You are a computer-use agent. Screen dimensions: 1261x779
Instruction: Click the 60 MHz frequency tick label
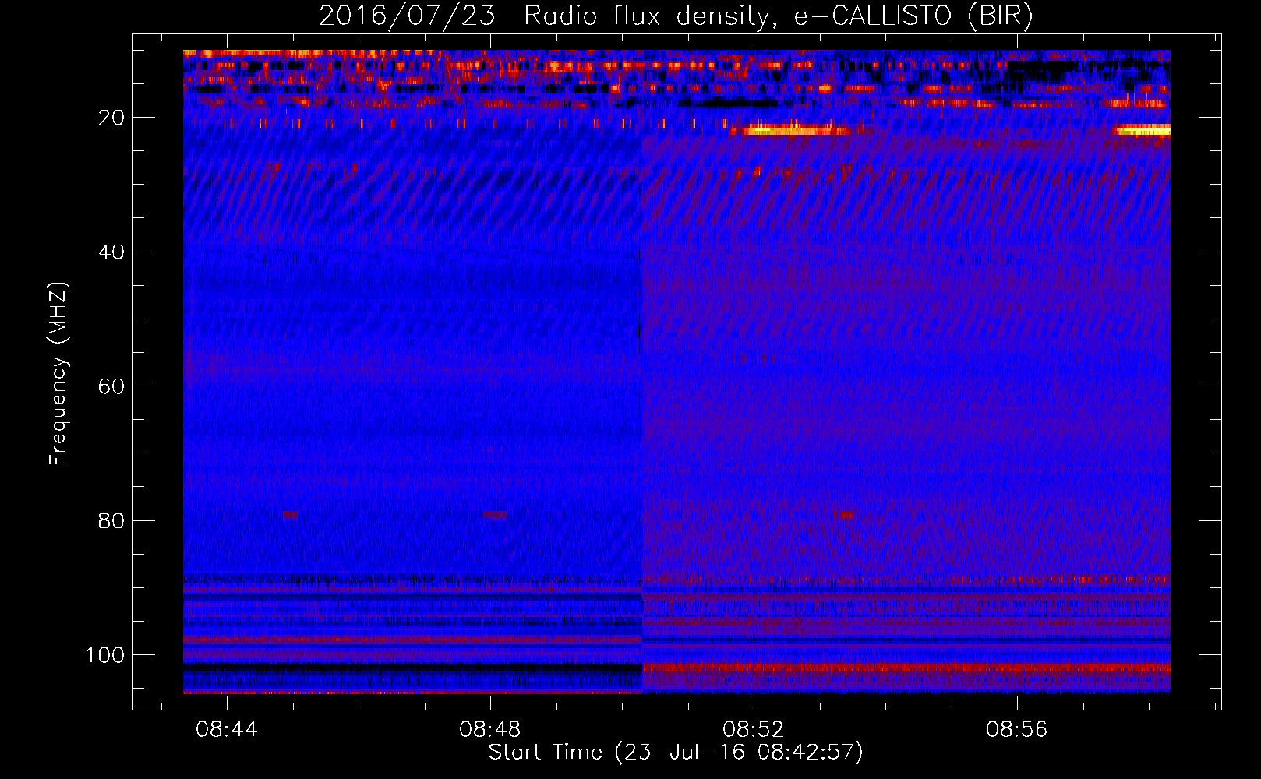(111, 386)
